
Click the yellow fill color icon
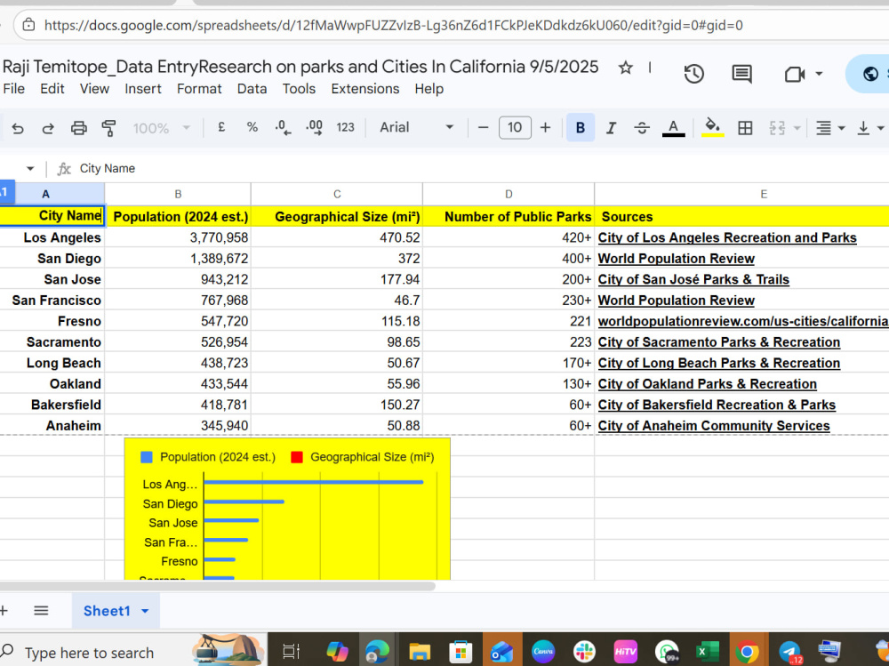click(x=713, y=128)
